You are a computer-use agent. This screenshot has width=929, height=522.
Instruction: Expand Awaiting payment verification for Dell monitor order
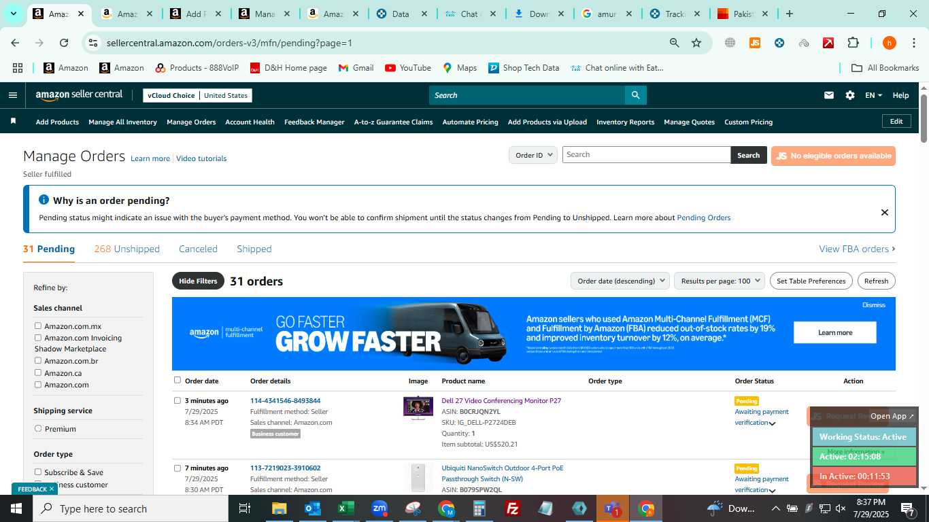tap(773, 423)
